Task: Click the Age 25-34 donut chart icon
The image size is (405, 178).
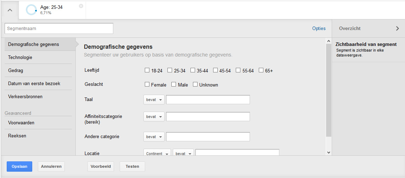Action: click(x=31, y=10)
